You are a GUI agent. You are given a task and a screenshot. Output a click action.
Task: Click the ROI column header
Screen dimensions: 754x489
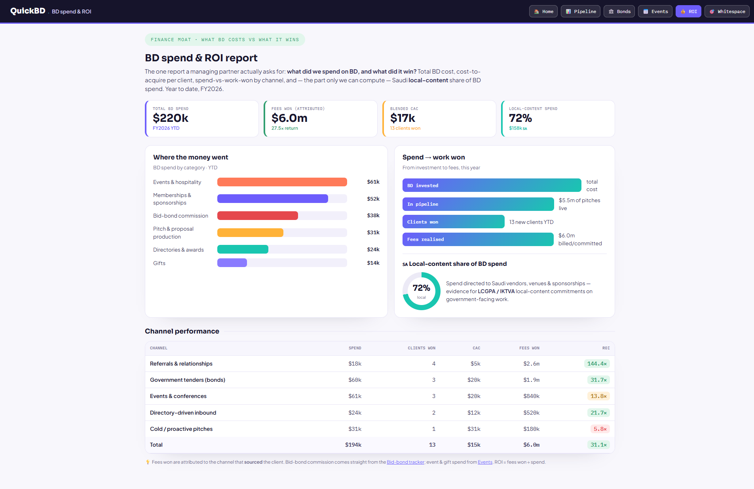pos(606,348)
